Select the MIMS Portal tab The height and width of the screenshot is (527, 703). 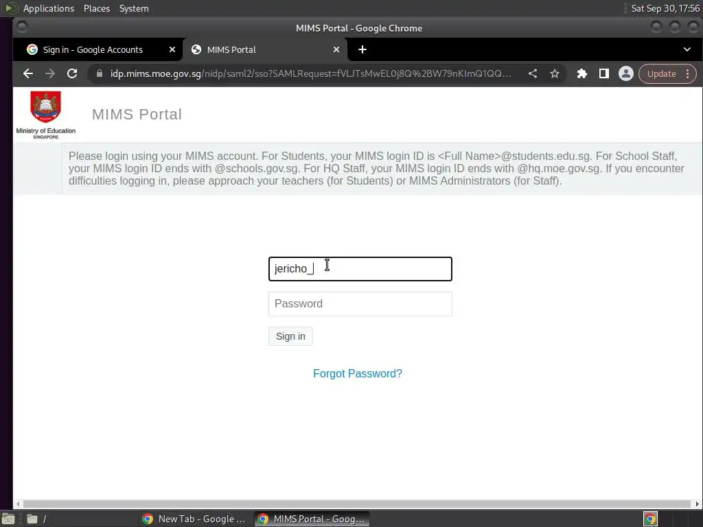[x=231, y=49]
